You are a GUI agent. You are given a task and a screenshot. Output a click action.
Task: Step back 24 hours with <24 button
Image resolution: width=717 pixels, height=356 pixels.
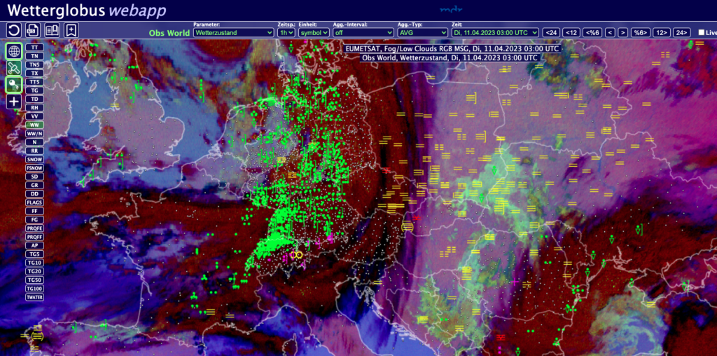[x=551, y=32]
